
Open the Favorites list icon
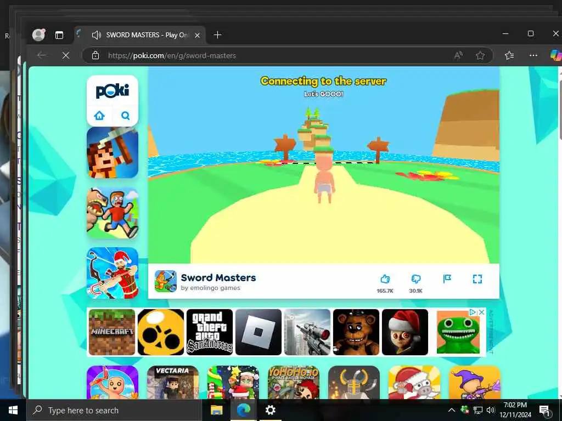tap(509, 55)
